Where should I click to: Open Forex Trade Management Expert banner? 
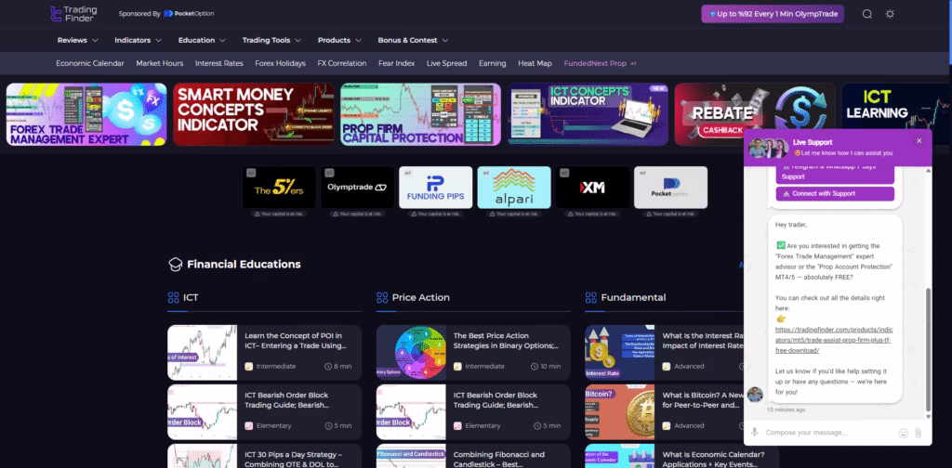point(86,114)
